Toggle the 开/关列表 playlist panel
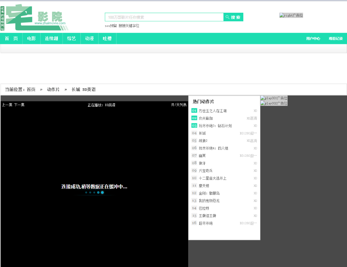The height and width of the screenshot is (267, 347). tap(179, 105)
